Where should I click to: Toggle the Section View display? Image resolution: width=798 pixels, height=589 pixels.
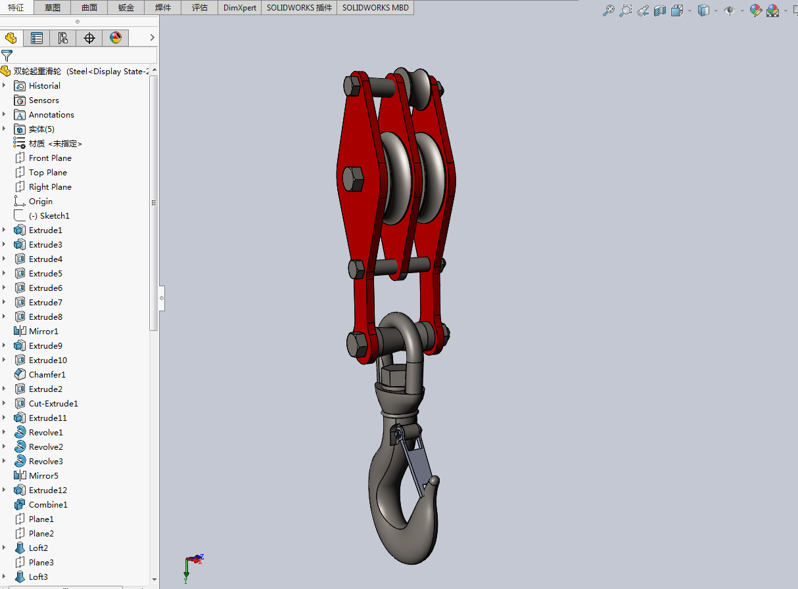coord(661,11)
